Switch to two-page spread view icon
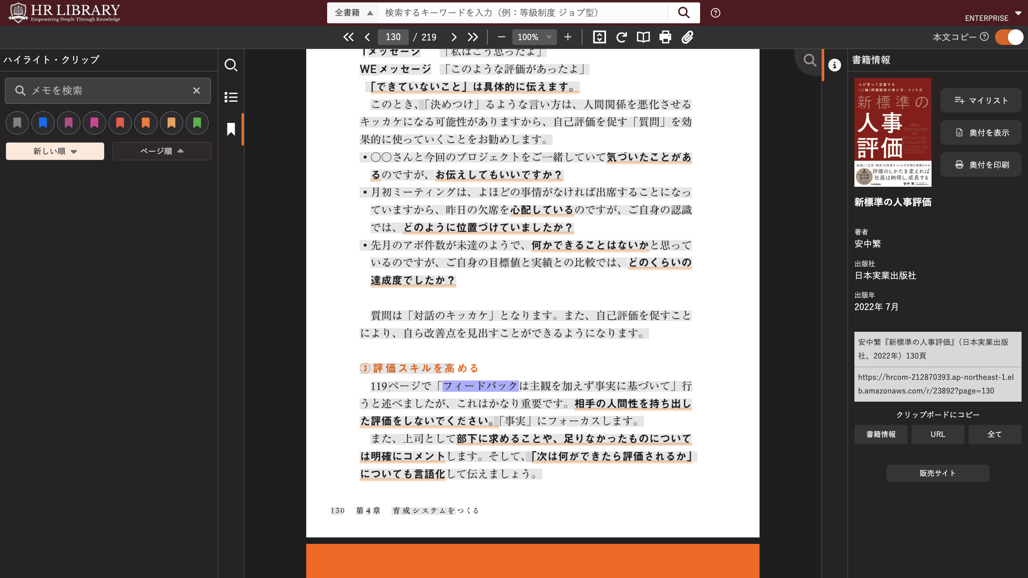The width and height of the screenshot is (1028, 578). 643,37
